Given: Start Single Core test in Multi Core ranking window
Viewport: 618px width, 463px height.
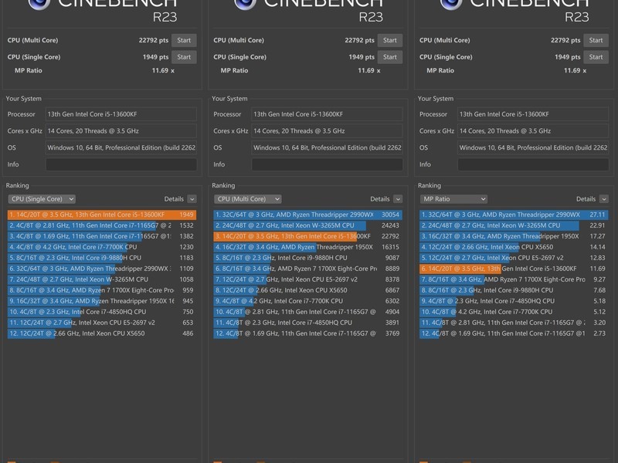Looking at the screenshot, I should click(x=390, y=57).
